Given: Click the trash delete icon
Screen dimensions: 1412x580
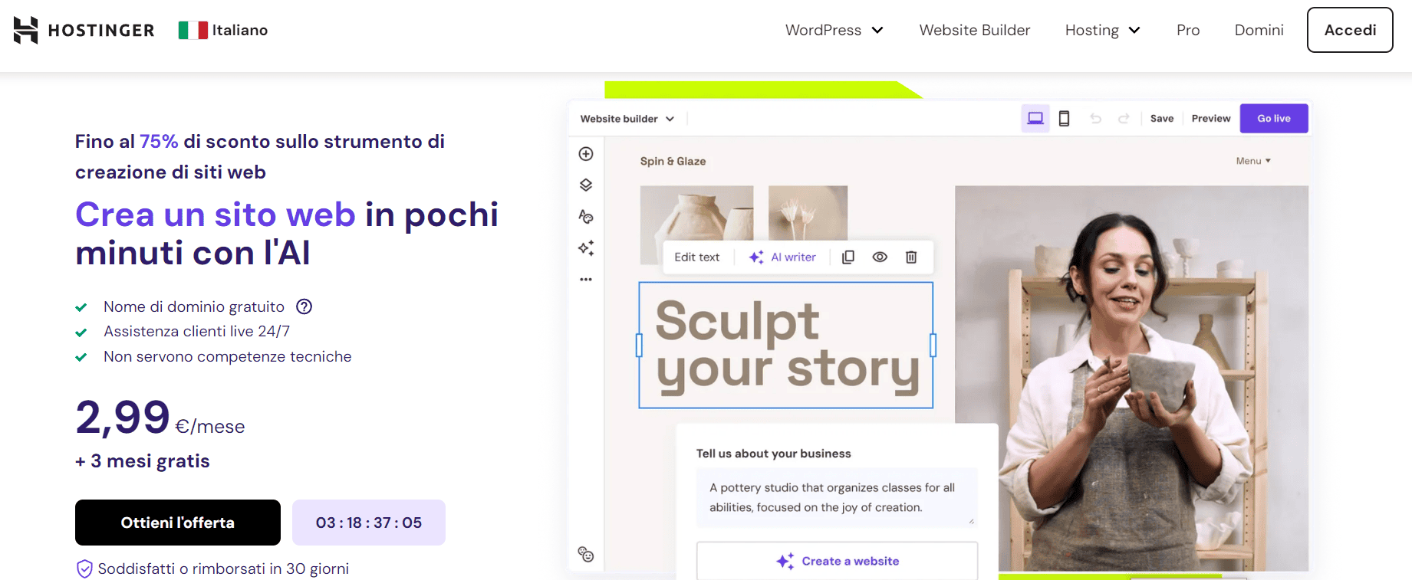Looking at the screenshot, I should coord(911,257).
